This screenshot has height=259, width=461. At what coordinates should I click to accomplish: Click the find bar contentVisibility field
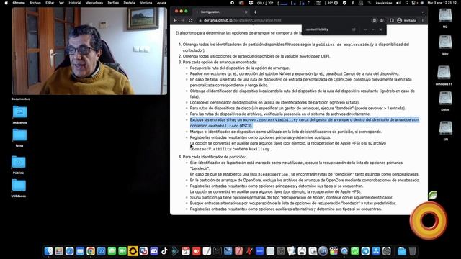326,29
